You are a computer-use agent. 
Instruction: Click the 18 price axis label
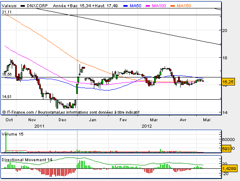pyautogui.click(x=224, y=58)
